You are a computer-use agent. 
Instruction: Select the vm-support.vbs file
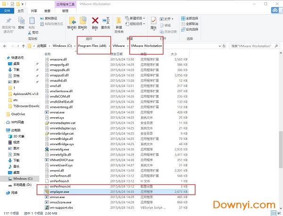click(117, 207)
